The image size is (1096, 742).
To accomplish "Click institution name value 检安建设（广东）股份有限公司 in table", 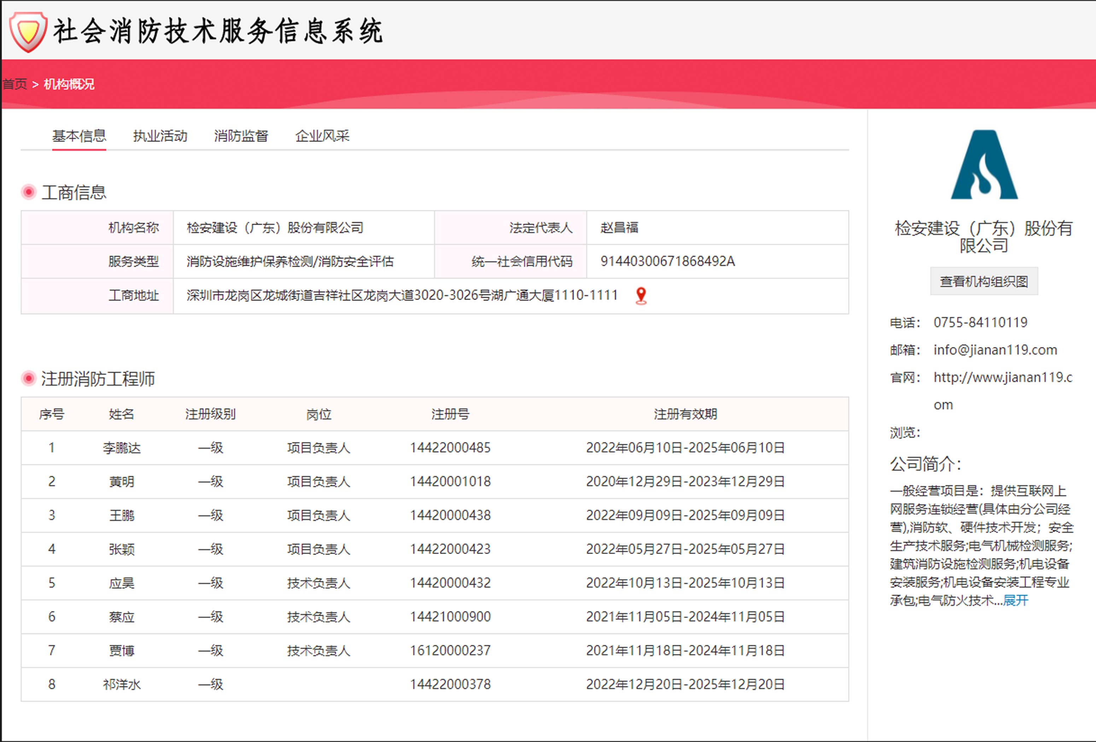I will [x=275, y=228].
